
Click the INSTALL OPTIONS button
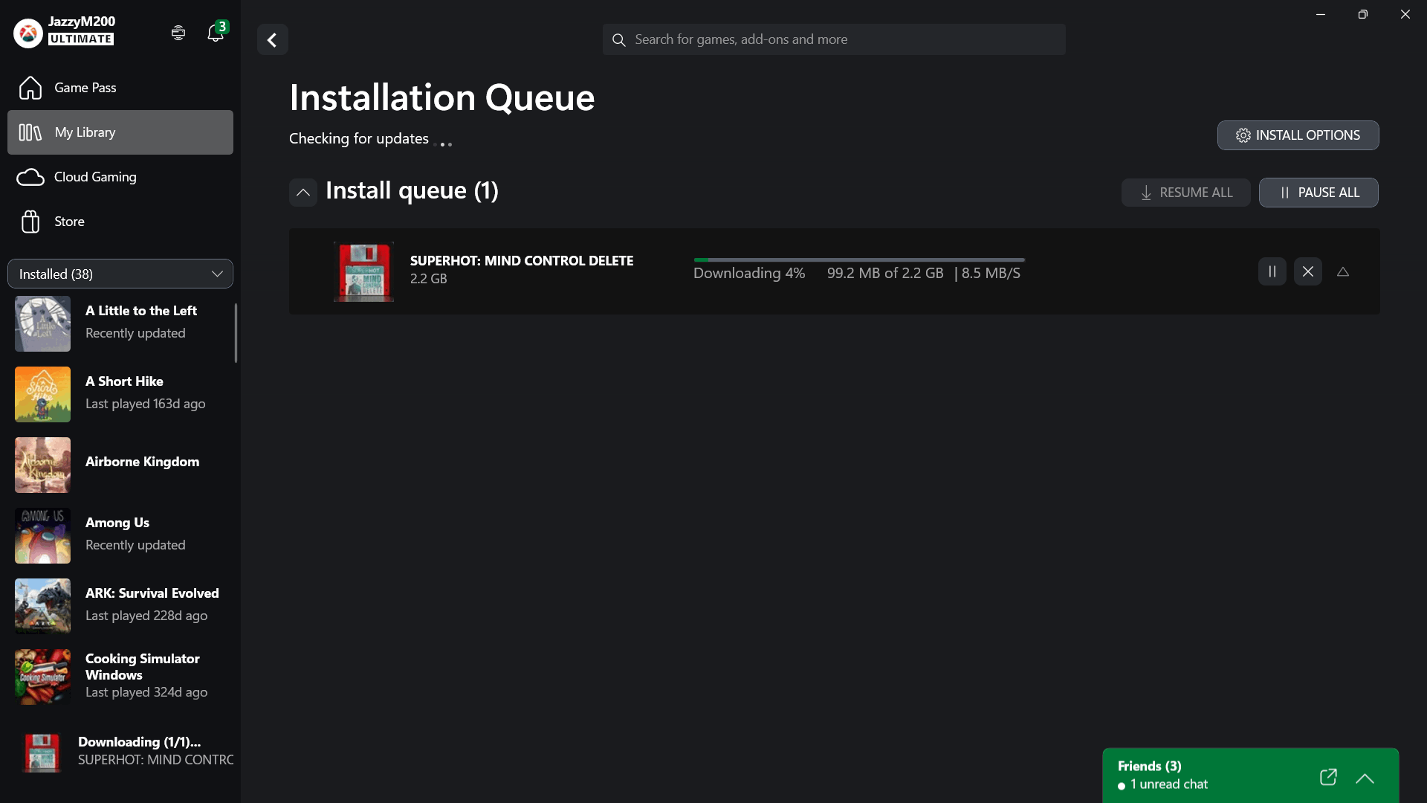(x=1298, y=135)
